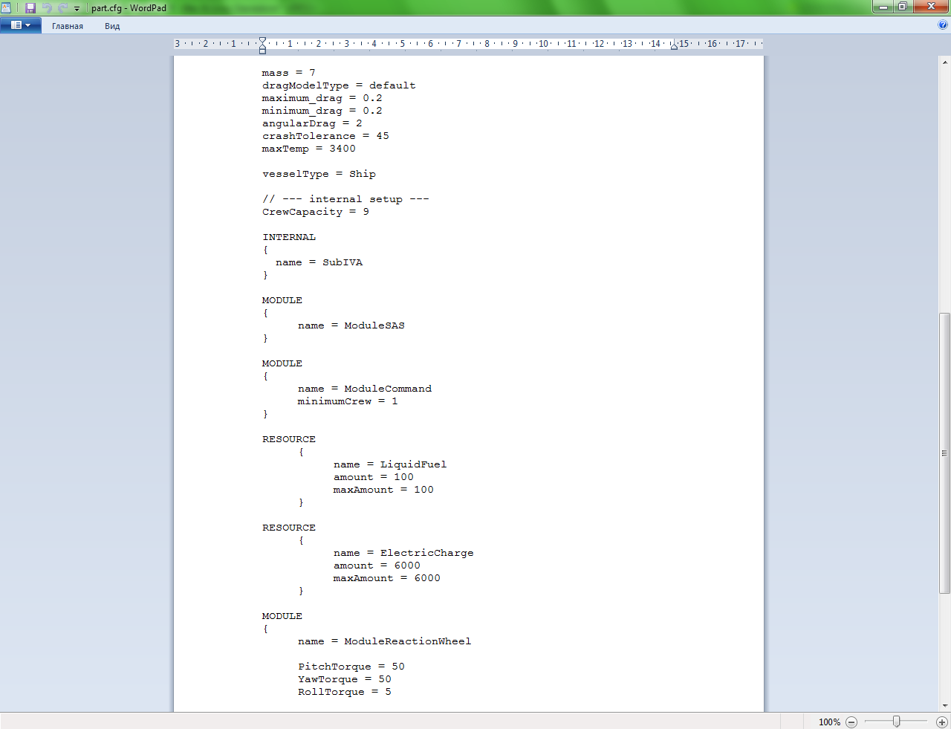The image size is (951, 729).
Task: Restore down the WordPad window
Action: point(903,7)
